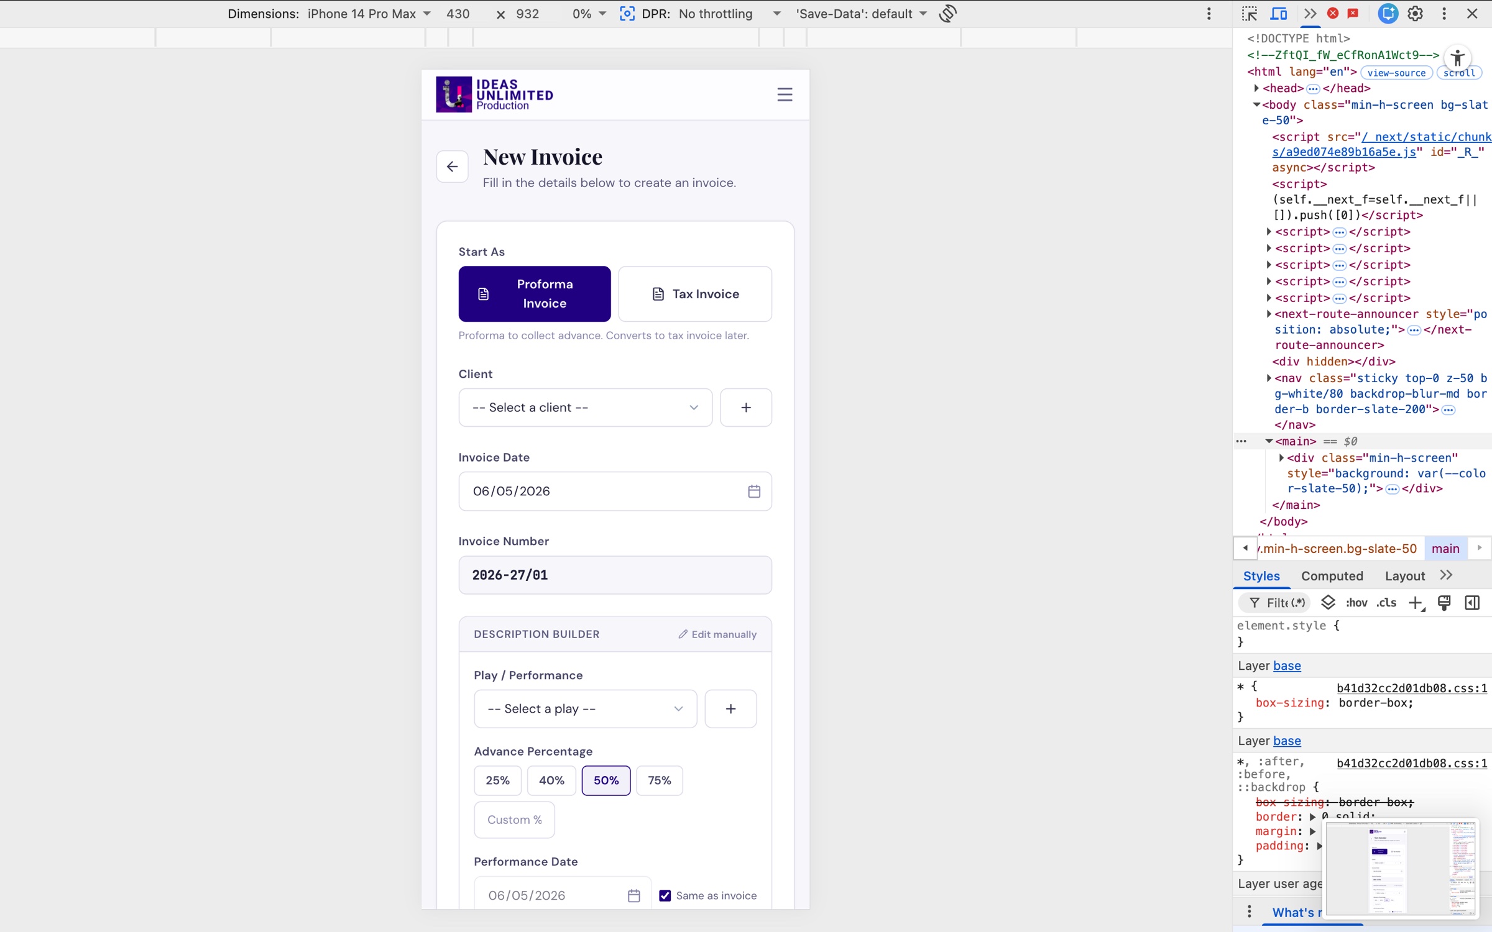Expand the div class="min-h-screen" node under main
This screenshot has height=932, width=1492.
[1281, 458]
